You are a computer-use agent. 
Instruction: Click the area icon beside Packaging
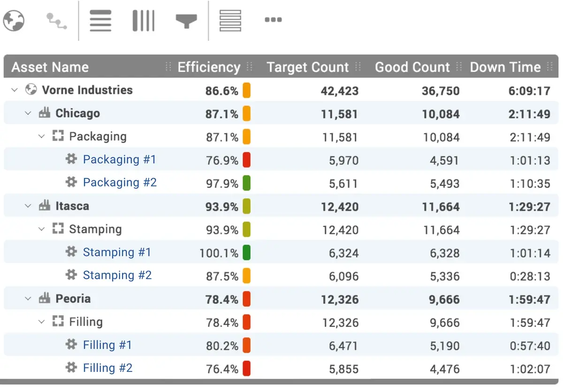coord(58,136)
